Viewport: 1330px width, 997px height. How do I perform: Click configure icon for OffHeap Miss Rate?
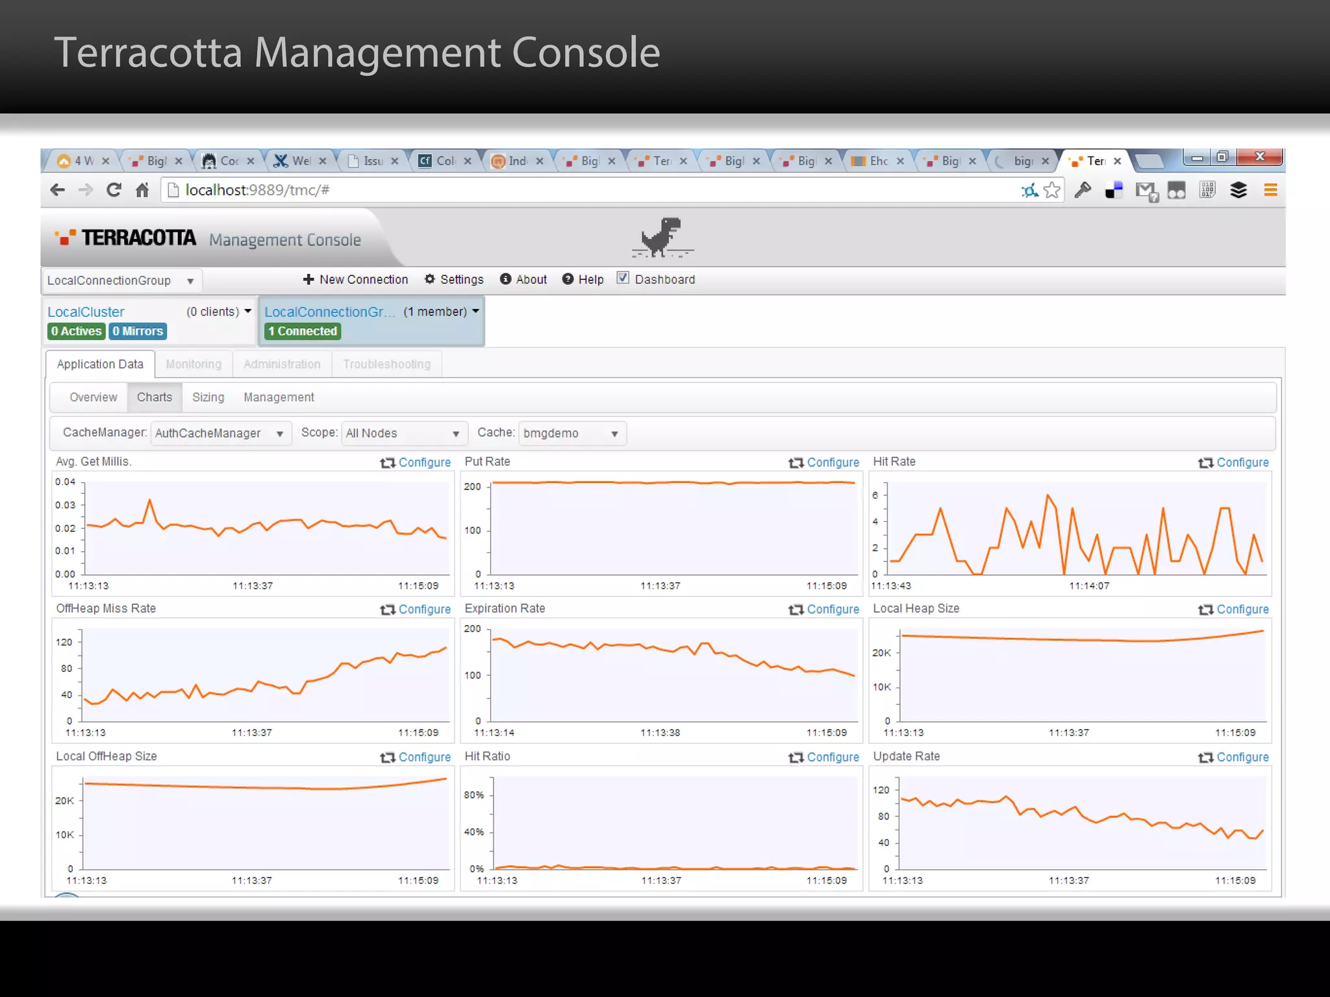[388, 609]
